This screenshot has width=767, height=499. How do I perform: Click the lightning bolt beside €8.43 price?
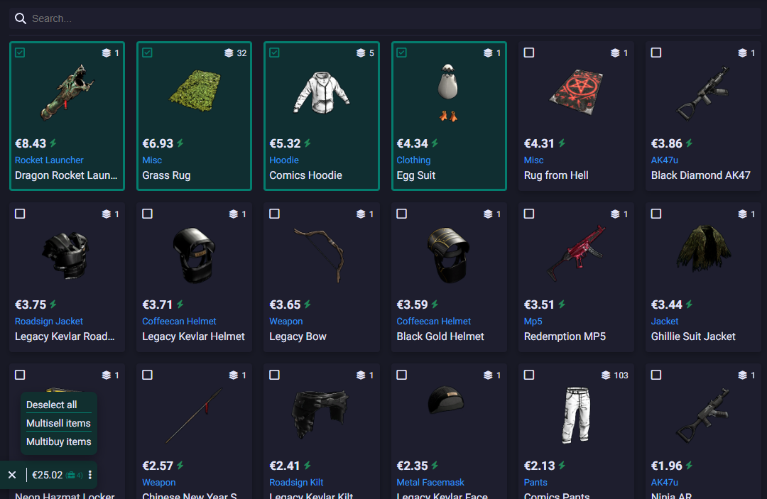53,143
